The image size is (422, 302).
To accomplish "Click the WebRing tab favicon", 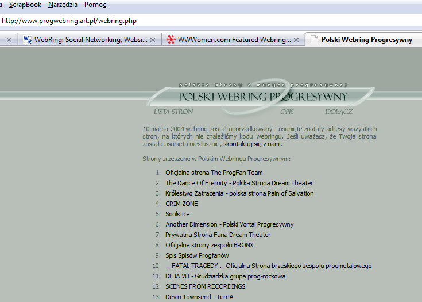I will tap(28, 40).
